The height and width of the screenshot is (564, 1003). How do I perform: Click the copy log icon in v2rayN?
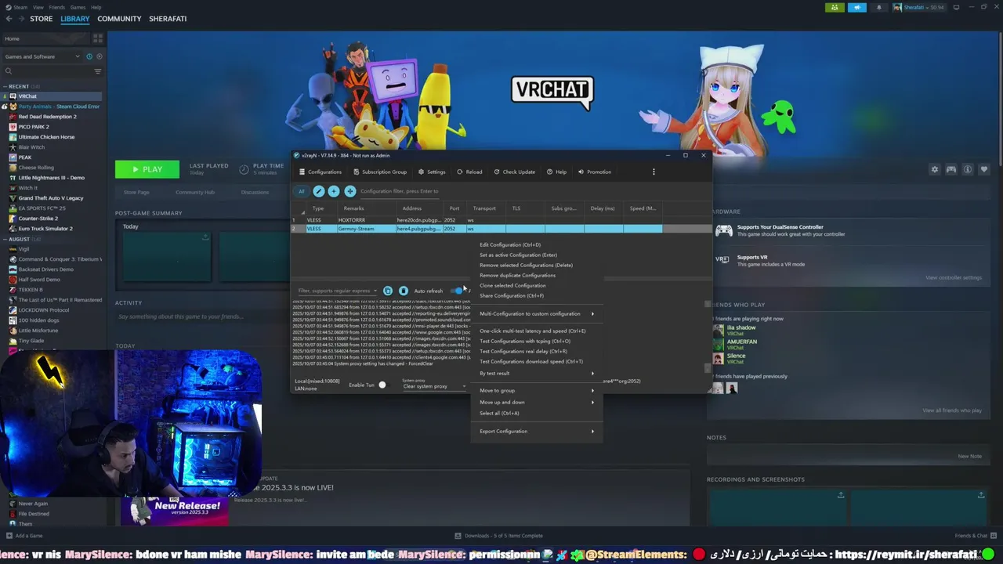tap(388, 291)
